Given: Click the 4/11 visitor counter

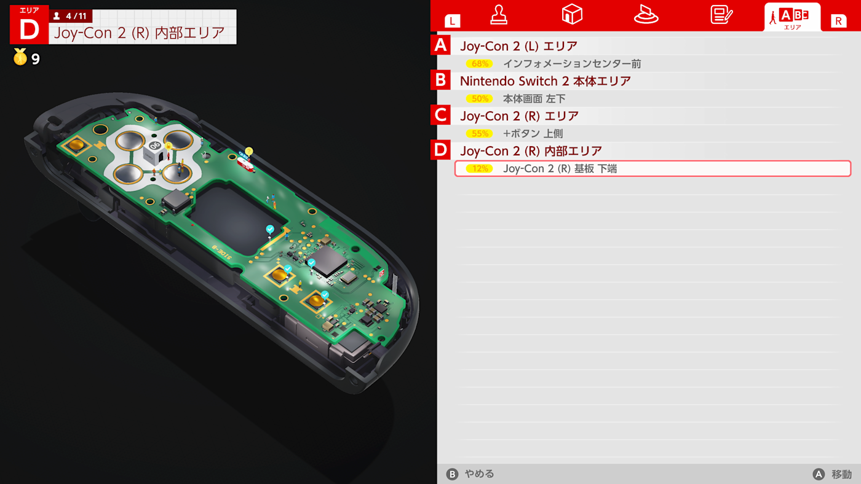Looking at the screenshot, I should (x=70, y=16).
